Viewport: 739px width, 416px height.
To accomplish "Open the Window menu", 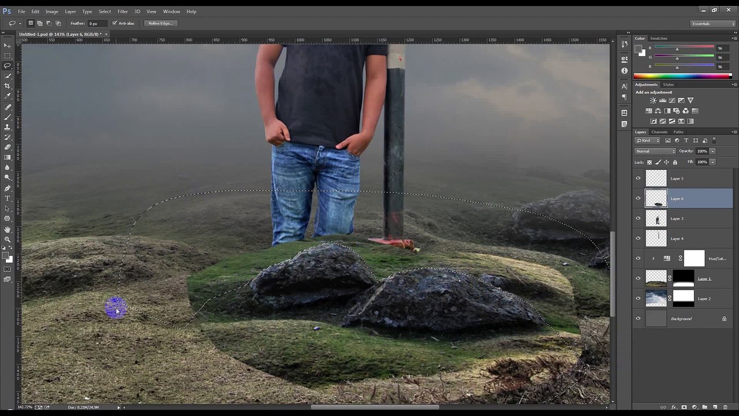I will (x=171, y=12).
